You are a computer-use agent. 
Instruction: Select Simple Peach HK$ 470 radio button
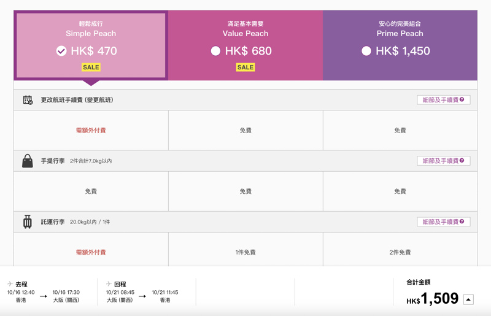(61, 51)
